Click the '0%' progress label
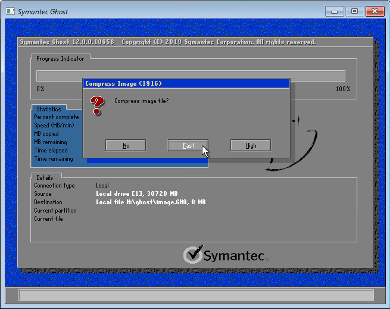This screenshot has width=390, height=309. pyautogui.click(x=40, y=89)
